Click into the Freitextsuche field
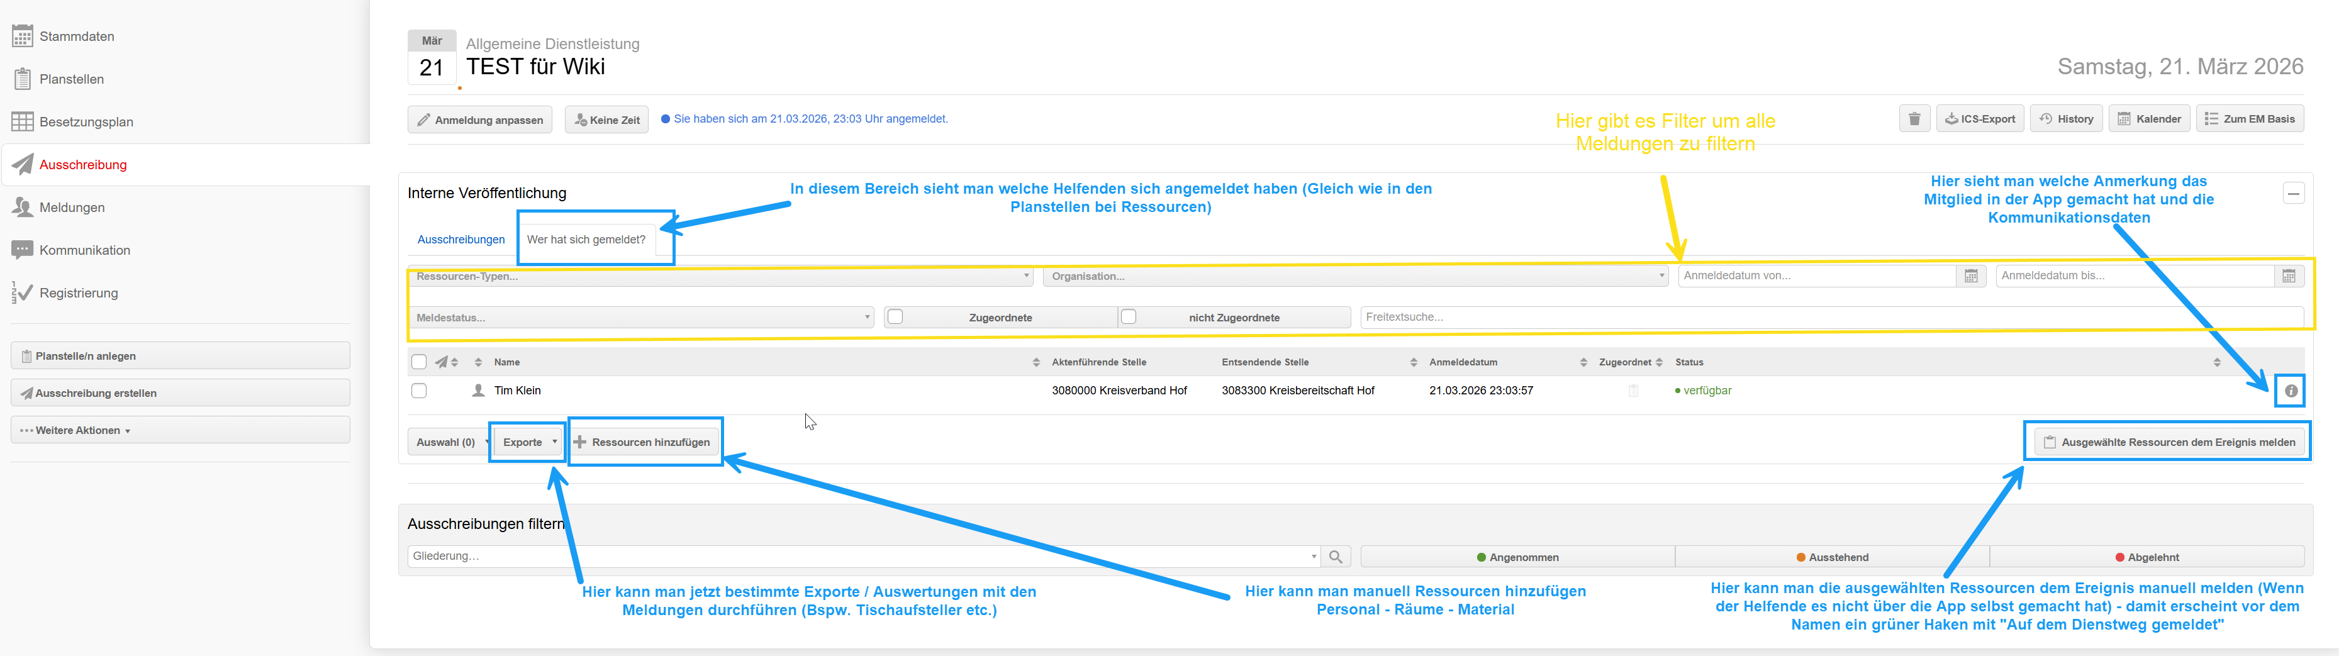The width and height of the screenshot is (2339, 656). [x=1829, y=318]
